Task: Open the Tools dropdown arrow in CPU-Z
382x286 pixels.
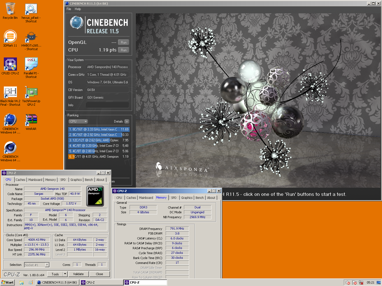Action: click(x=65, y=274)
